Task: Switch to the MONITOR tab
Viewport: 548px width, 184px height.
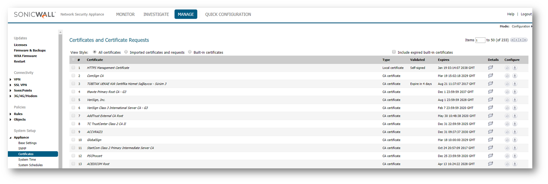Action: pyautogui.click(x=125, y=14)
